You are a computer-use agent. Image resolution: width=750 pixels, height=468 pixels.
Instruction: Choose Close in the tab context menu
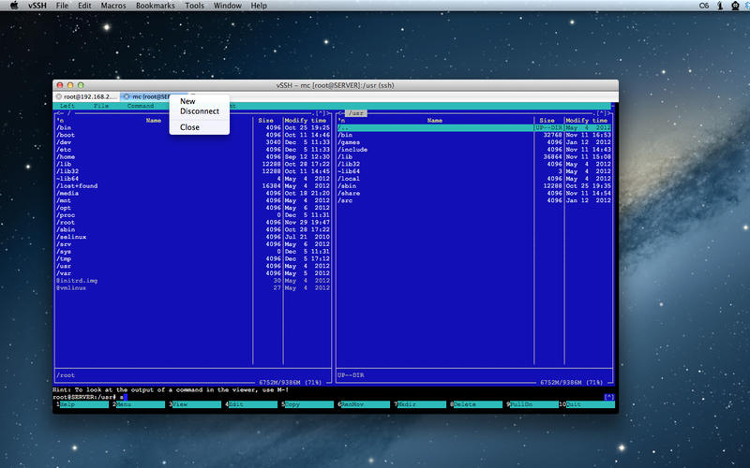pos(189,127)
